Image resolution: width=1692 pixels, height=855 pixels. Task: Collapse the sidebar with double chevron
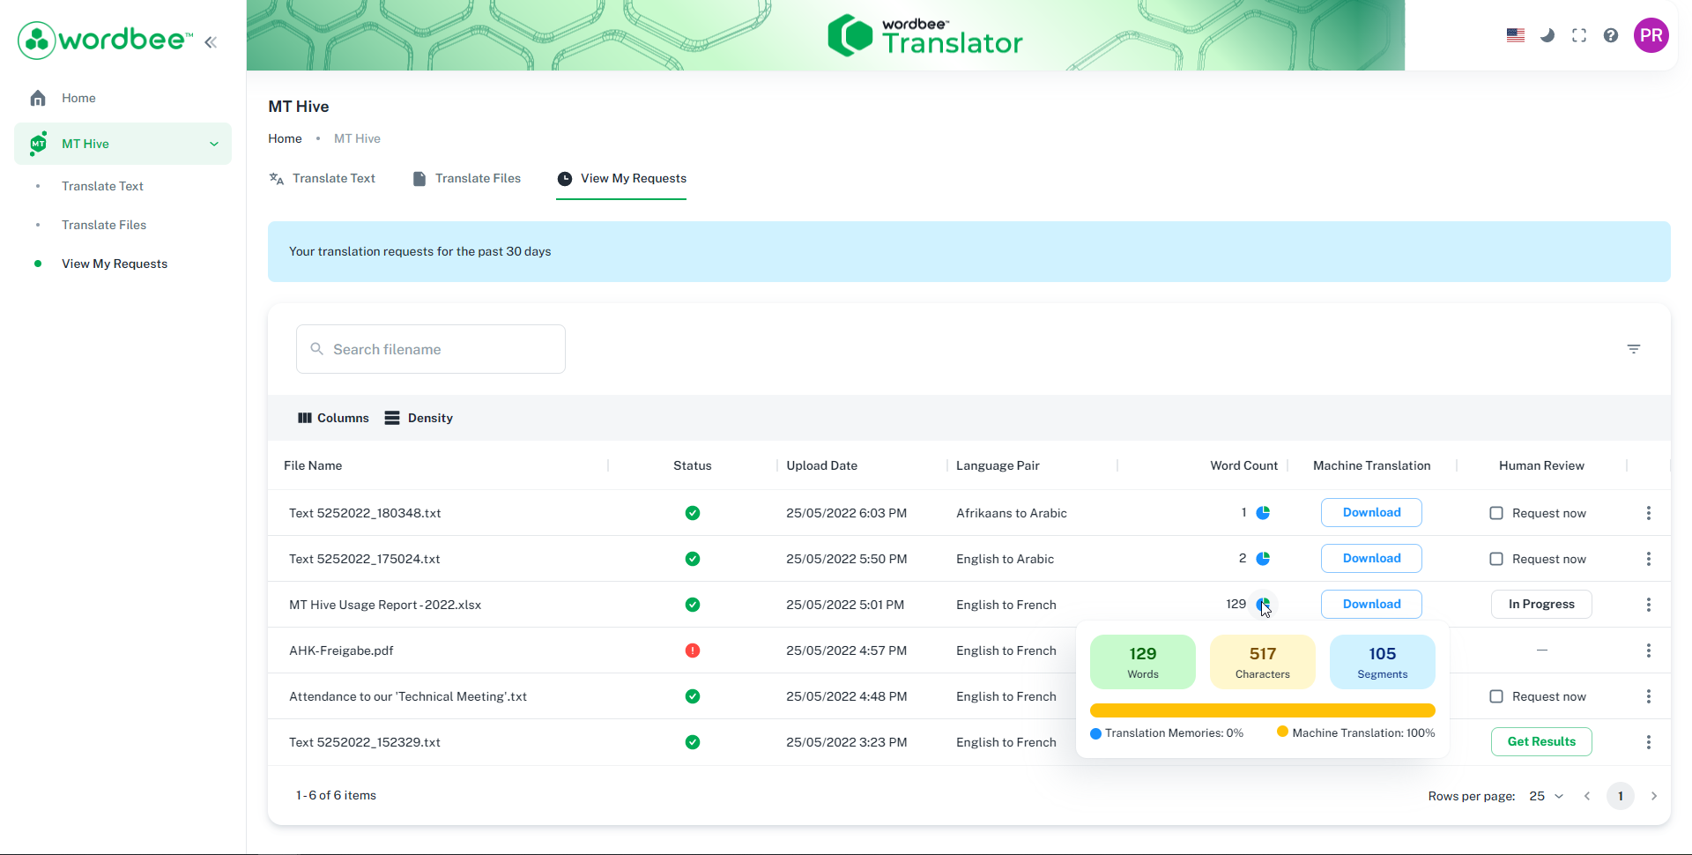coord(211,41)
